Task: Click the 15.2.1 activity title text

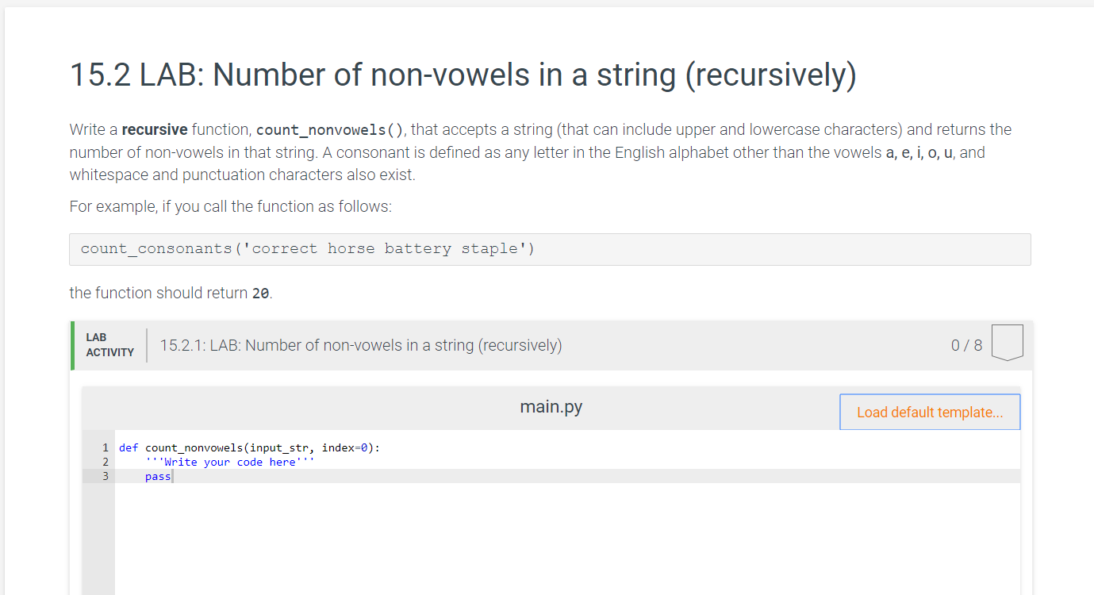Action: [361, 345]
